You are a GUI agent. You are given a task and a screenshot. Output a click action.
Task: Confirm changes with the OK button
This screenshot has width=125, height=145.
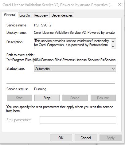(61, 138)
